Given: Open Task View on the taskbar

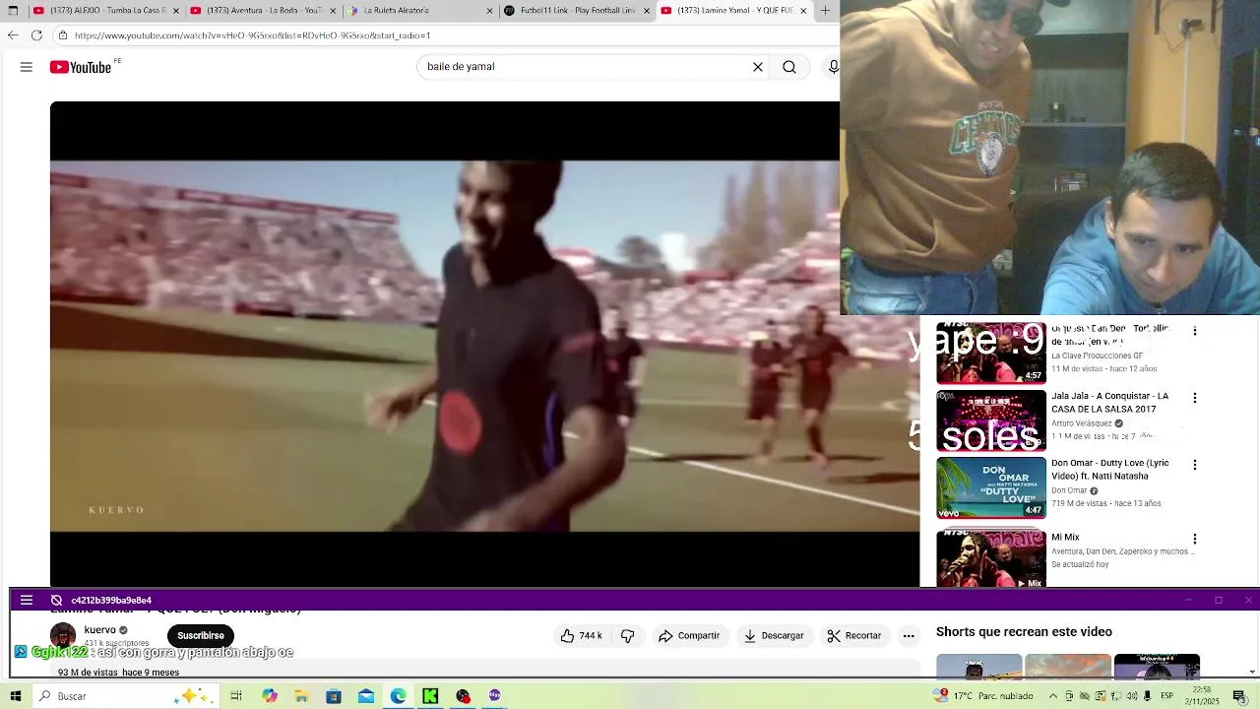Looking at the screenshot, I should pos(236,696).
